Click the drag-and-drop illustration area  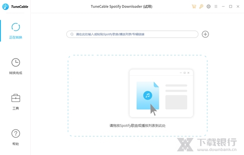click(161, 93)
